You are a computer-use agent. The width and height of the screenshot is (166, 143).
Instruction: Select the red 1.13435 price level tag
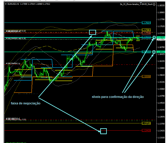(146, 130)
